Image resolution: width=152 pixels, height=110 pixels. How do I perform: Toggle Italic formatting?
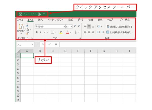tap(41, 32)
